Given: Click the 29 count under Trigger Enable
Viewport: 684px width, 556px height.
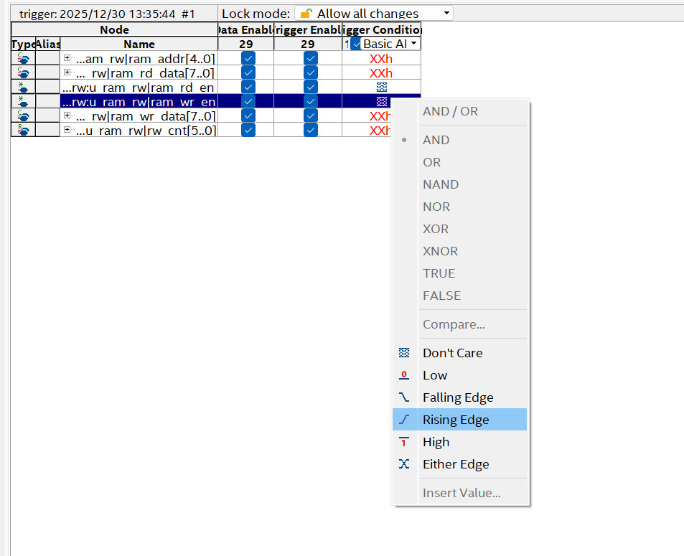Looking at the screenshot, I should click(308, 44).
